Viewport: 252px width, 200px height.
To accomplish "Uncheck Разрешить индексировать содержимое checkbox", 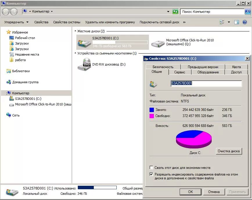I will pos(151,174).
